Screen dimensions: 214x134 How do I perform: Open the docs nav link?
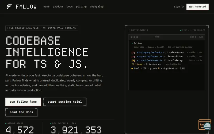pos(70,6)
